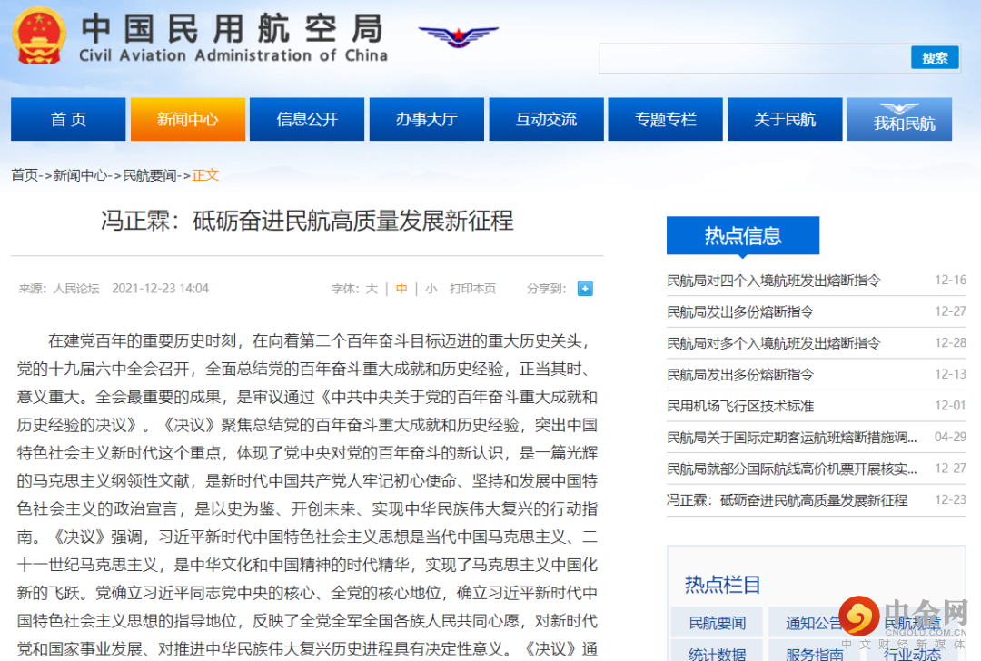Open the 信息公开 navigation tab
Screen dimensions: 981x661
point(307,119)
